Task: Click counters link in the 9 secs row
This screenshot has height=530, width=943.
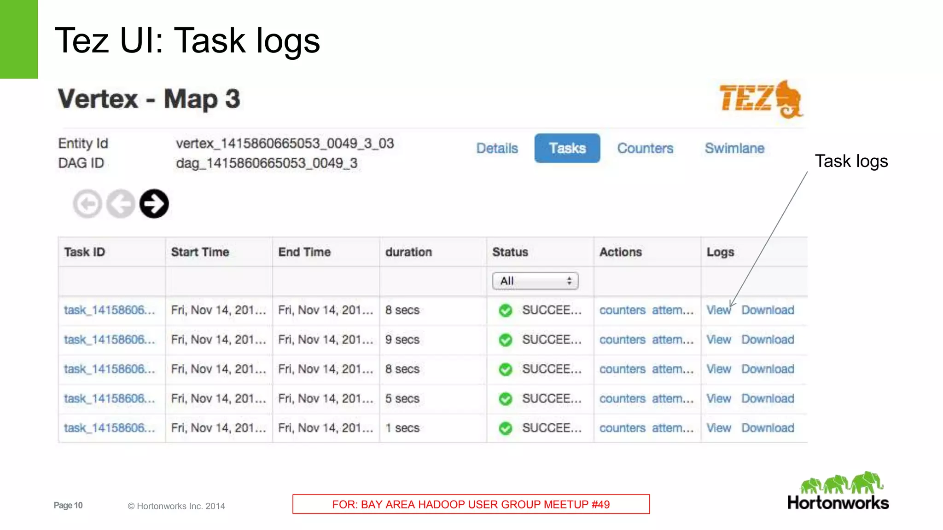Action: tap(623, 340)
